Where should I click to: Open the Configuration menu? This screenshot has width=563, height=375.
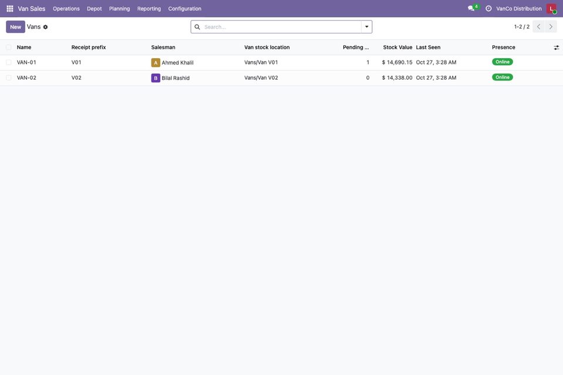click(184, 9)
